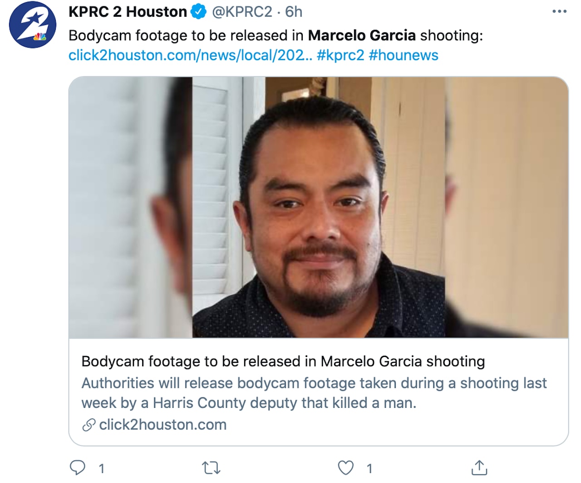Open the three-dot more options menu

click(559, 12)
